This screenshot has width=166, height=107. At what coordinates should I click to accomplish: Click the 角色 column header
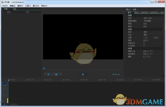[x=9, y=12]
